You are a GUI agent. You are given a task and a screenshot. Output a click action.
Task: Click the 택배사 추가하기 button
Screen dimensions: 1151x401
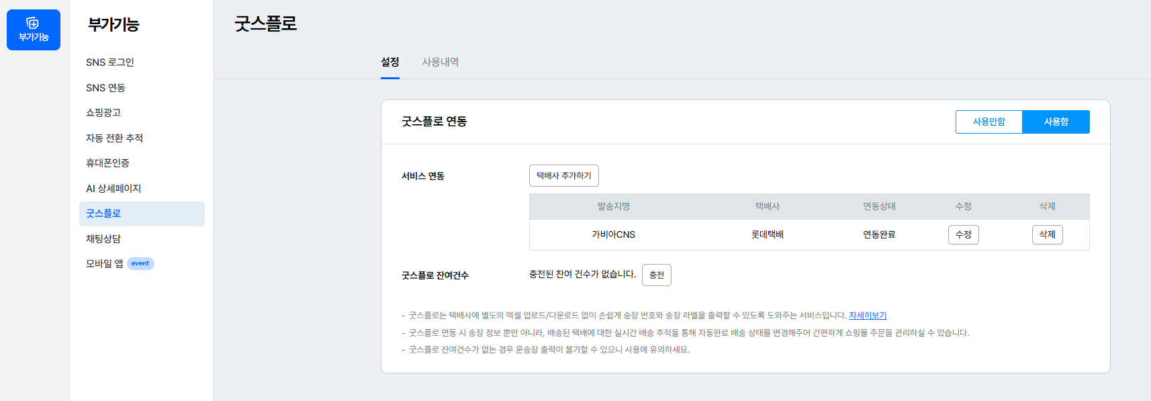pos(563,176)
